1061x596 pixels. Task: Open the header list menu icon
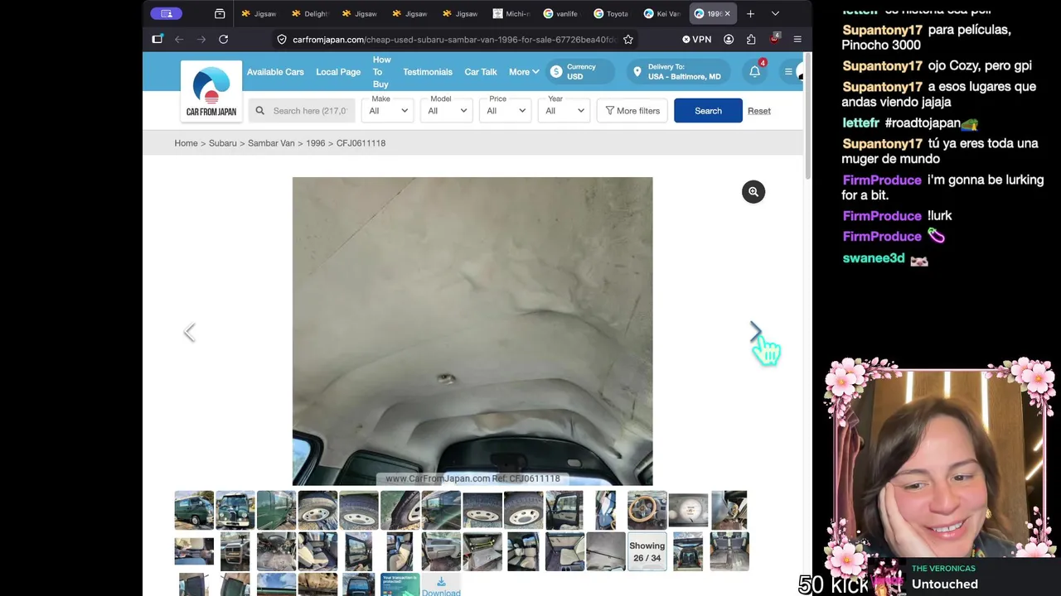pos(788,72)
